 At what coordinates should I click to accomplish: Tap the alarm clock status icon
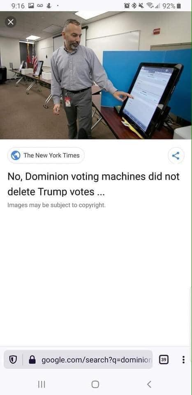click(x=127, y=6)
